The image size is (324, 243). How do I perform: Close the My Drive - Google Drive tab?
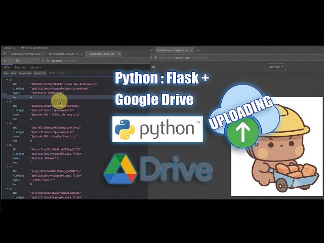click(191, 50)
